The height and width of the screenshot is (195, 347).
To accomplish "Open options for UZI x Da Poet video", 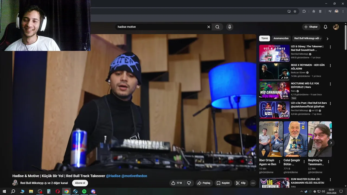I will 330,103.
